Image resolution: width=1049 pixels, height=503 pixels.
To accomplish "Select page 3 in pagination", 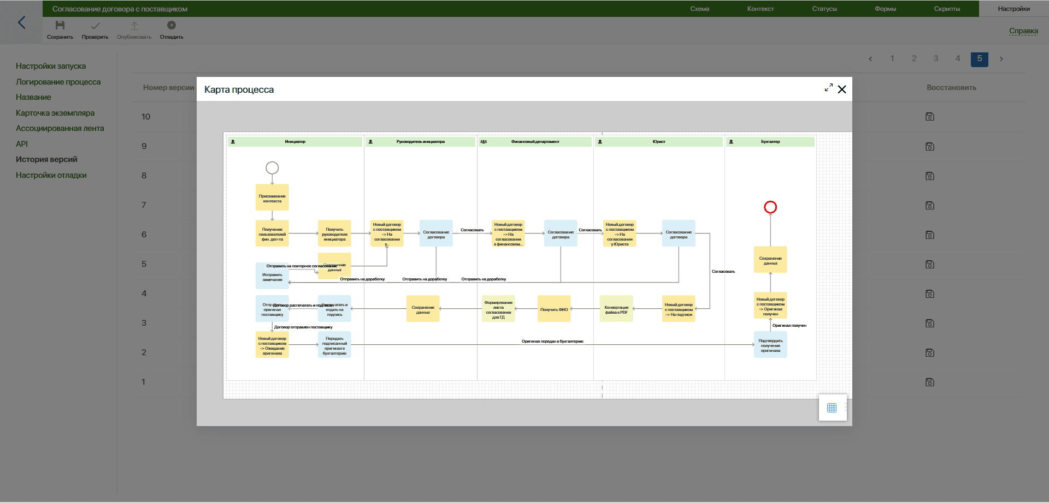I will 936,58.
